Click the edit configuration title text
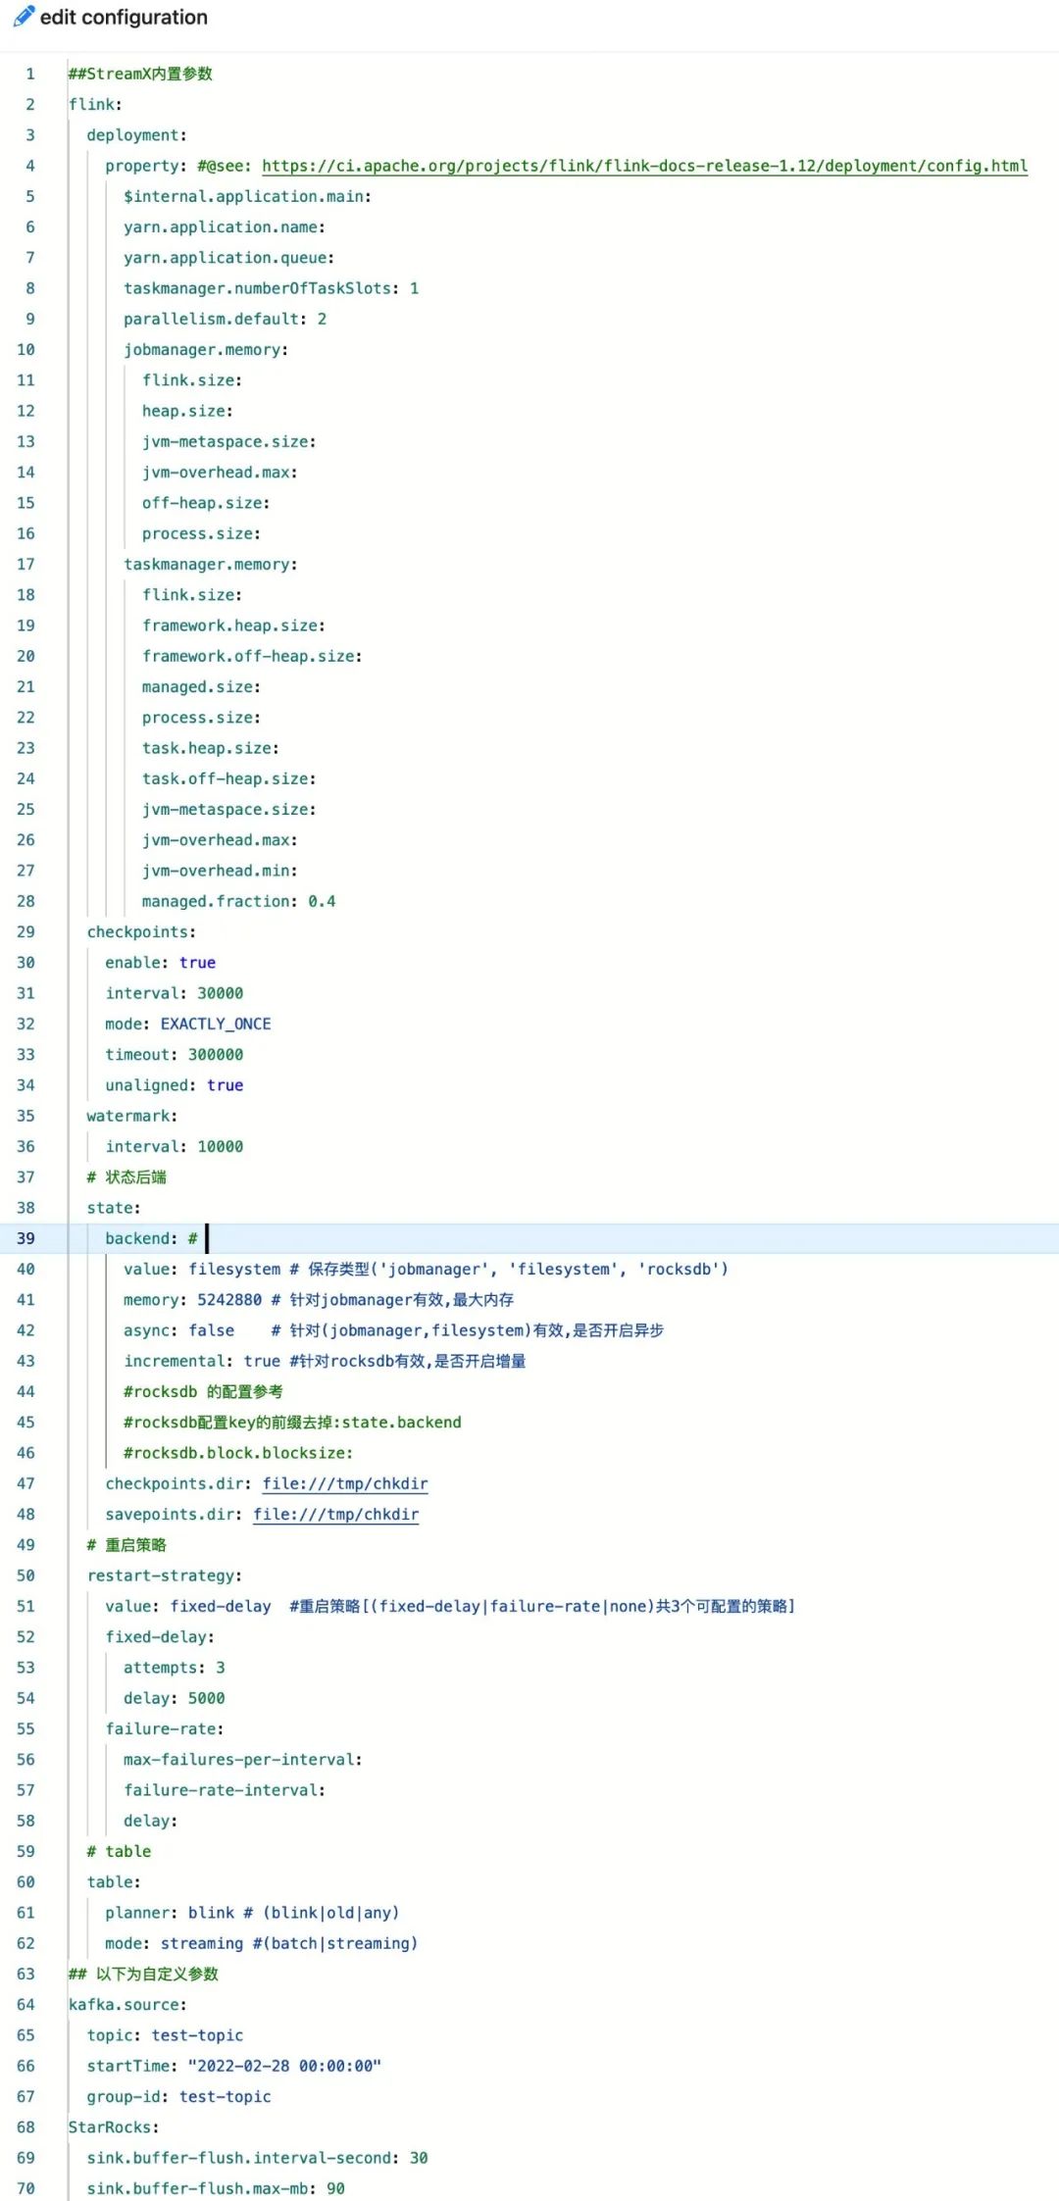The image size is (1059, 2201). (x=124, y=18)
